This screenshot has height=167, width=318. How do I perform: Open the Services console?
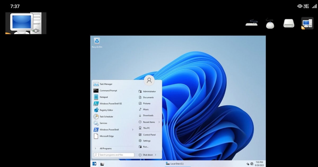104,123
